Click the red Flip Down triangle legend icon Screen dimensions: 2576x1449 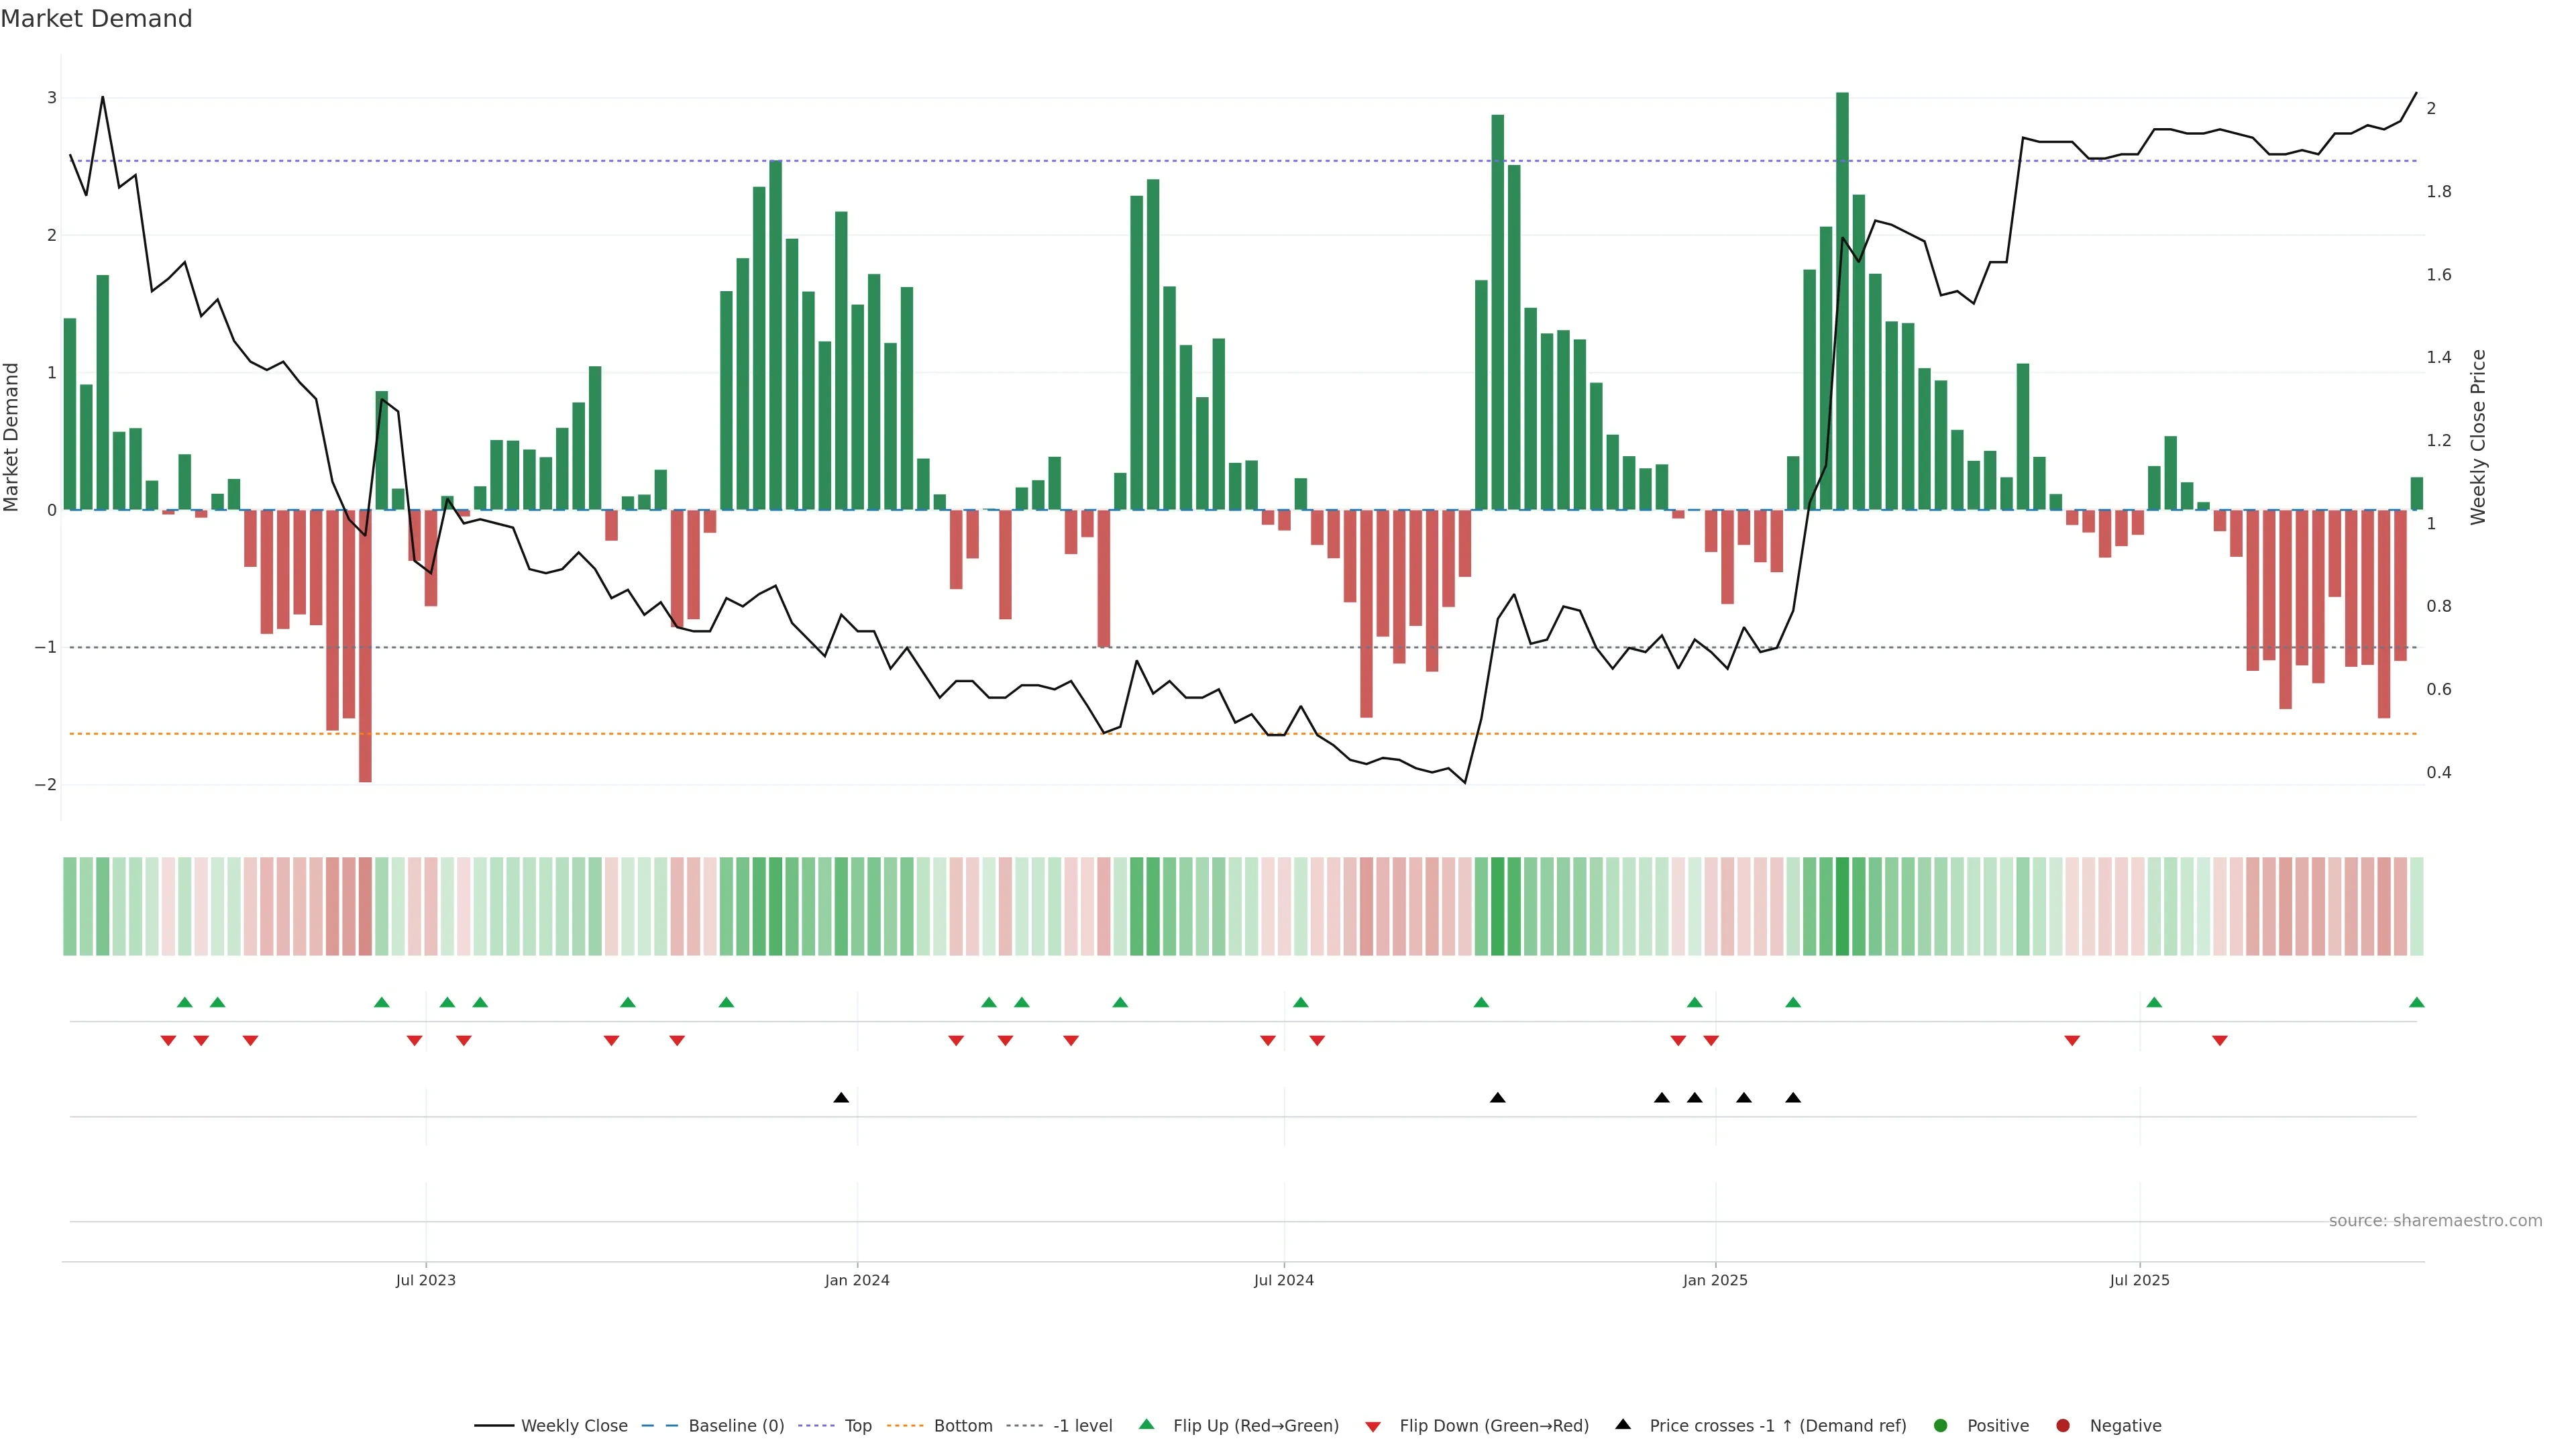click(1373, 1426)
